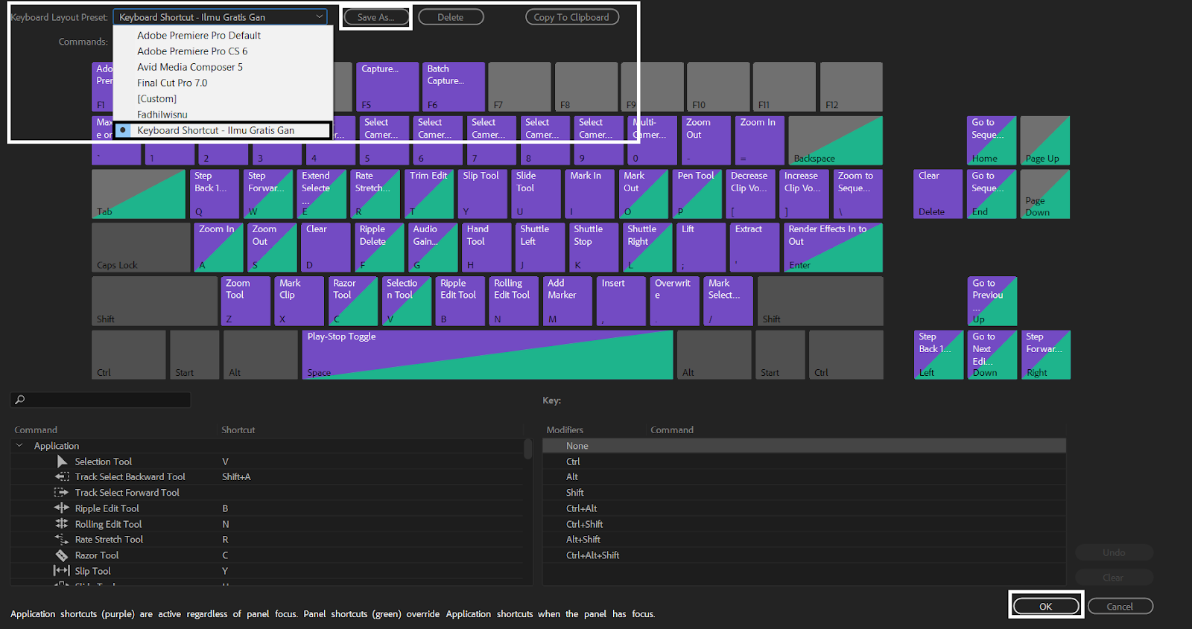Select the Alt modifier row
Image resolution: width=1192 pixels, height=629 pixels.
coord(805,477)
